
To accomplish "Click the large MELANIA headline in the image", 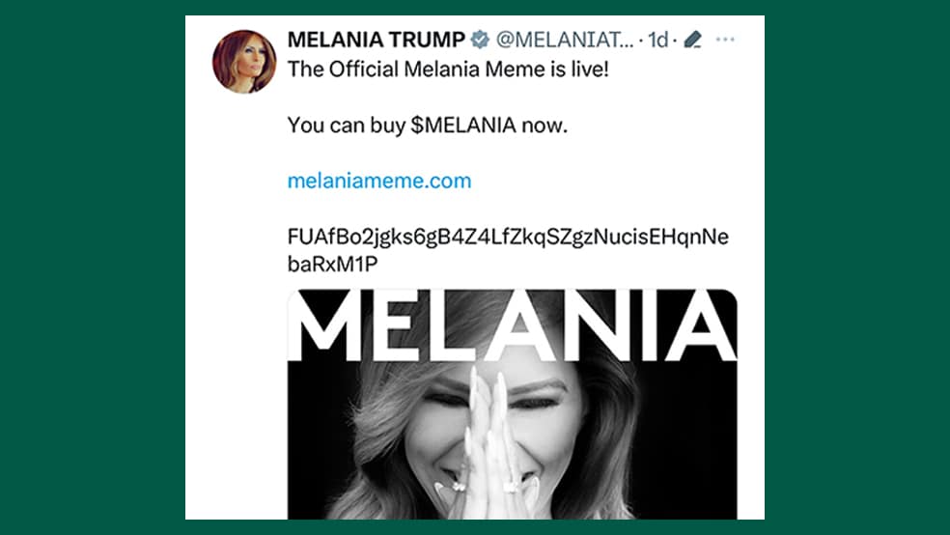I will pyautogui.click(x=512, y=325).
